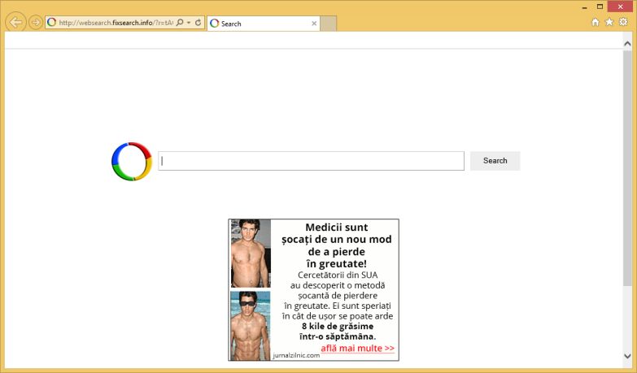This screenshot has height=373, width=637.
Task: Close the Search tab
Action: tap(314, 24)
